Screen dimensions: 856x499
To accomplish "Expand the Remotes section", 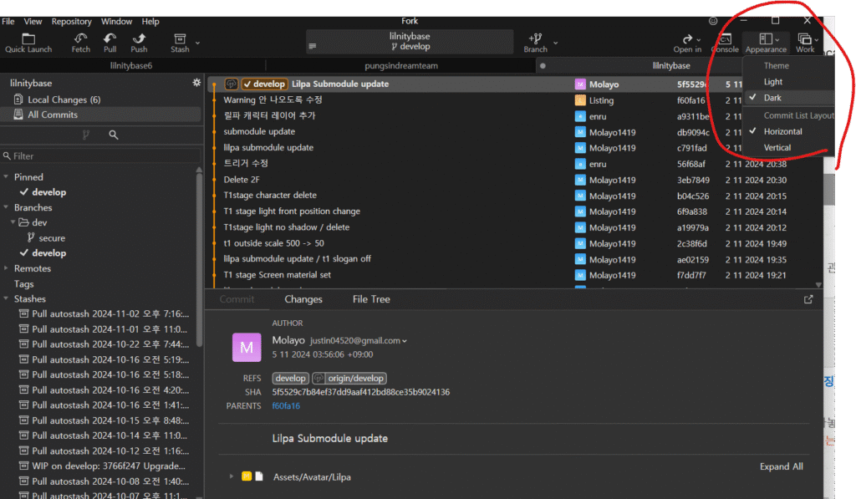I will 8,268.
